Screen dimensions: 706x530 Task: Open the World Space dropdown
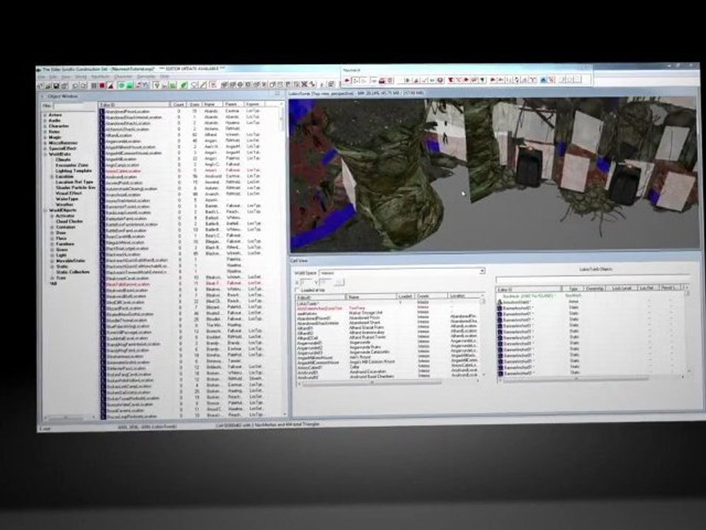click(402, 272)
